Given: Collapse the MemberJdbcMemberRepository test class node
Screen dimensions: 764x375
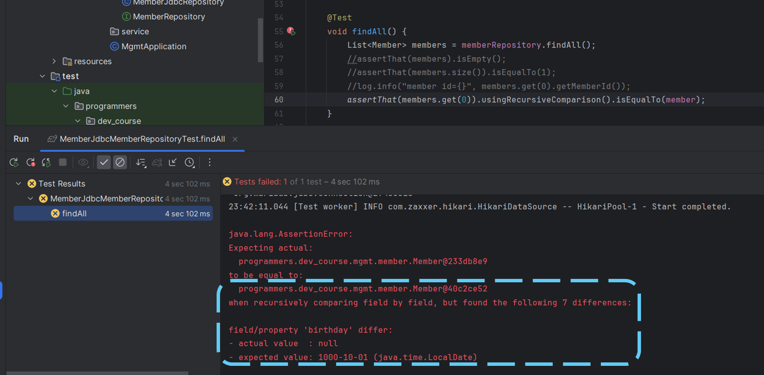Looking at the screenshot, I should (x=31, y=198).
